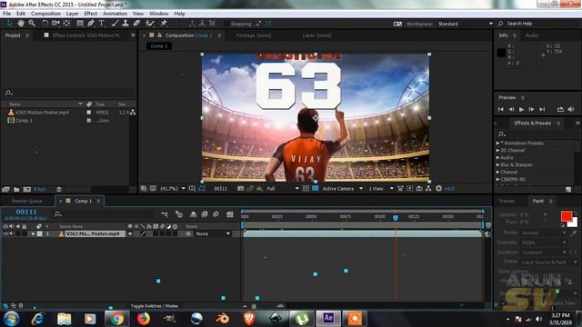This screenshot has height=327, width=582.
Task: Select the Roto Brush tool
Action: tap(150, 24)
